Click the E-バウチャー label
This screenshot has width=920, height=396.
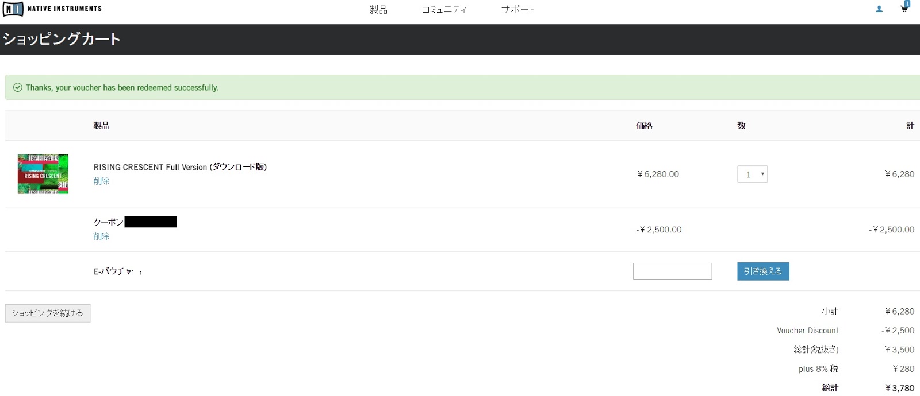pos(117,271)
